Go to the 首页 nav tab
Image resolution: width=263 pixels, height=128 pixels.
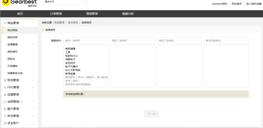pyautogui.click(x=20, y=14)
